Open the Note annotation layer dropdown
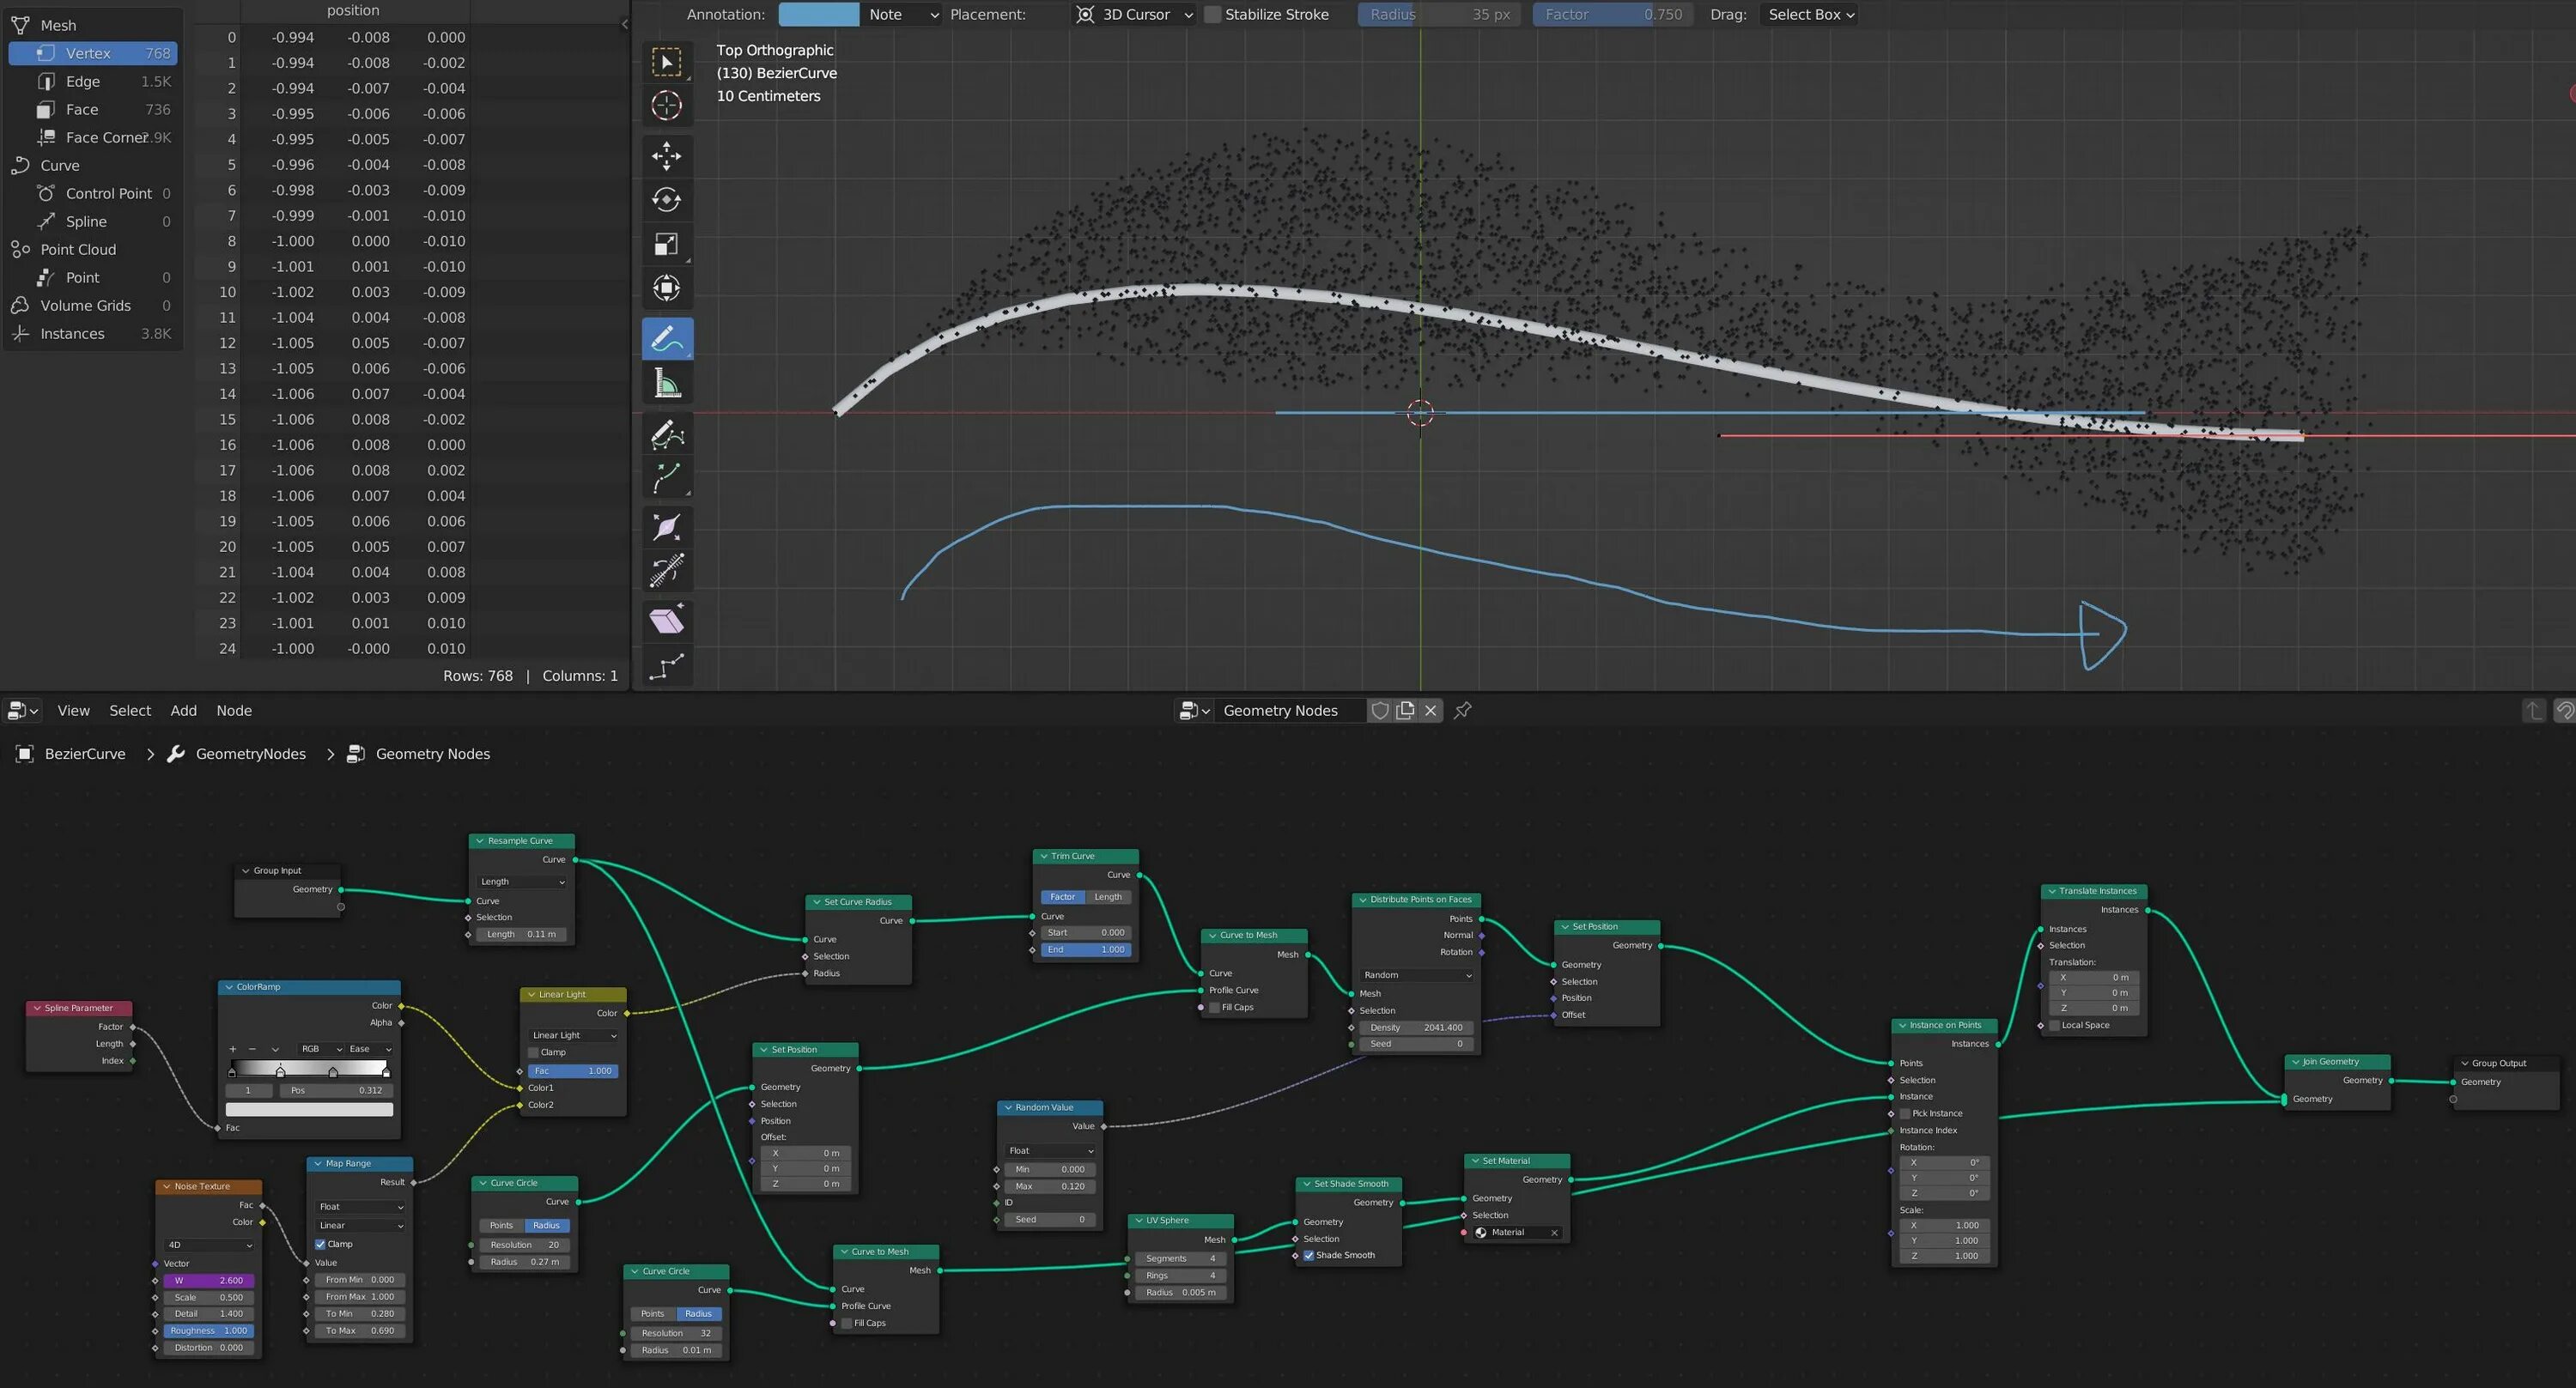This screenshot has height=1388, width=2576. (902, 14)
